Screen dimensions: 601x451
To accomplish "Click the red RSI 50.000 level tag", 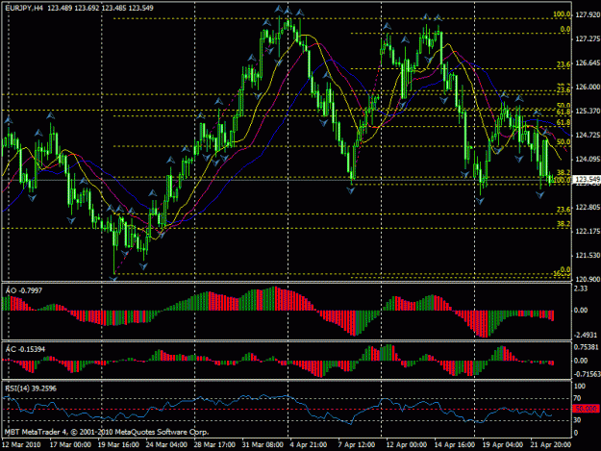I will point(586,409).
